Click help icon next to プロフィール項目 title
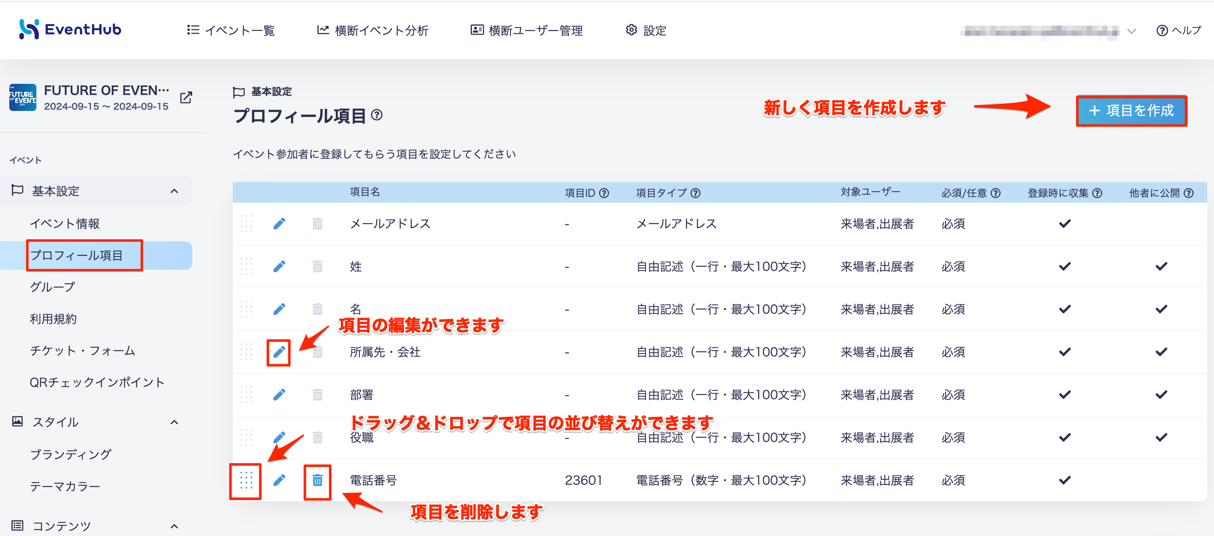 pos(377,115)
